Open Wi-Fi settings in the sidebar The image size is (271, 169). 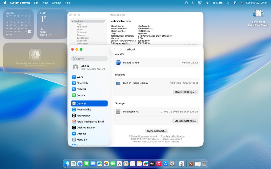(x=80, y=77)
